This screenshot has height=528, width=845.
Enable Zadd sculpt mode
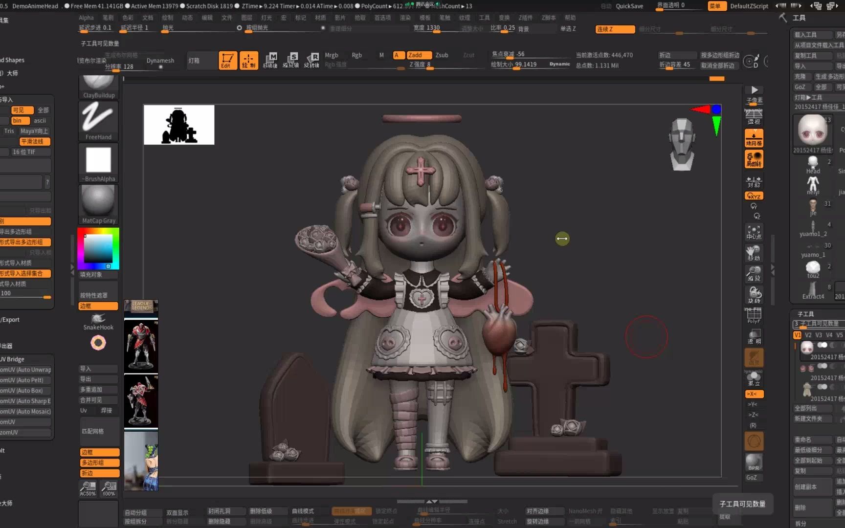click(419, 55)
